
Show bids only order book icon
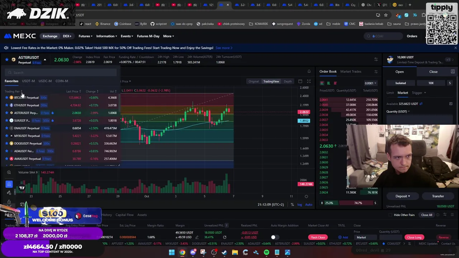click(328, 83)
